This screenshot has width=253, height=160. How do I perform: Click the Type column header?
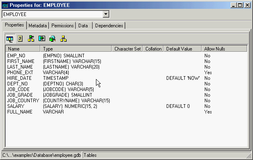tap(76, 49)
